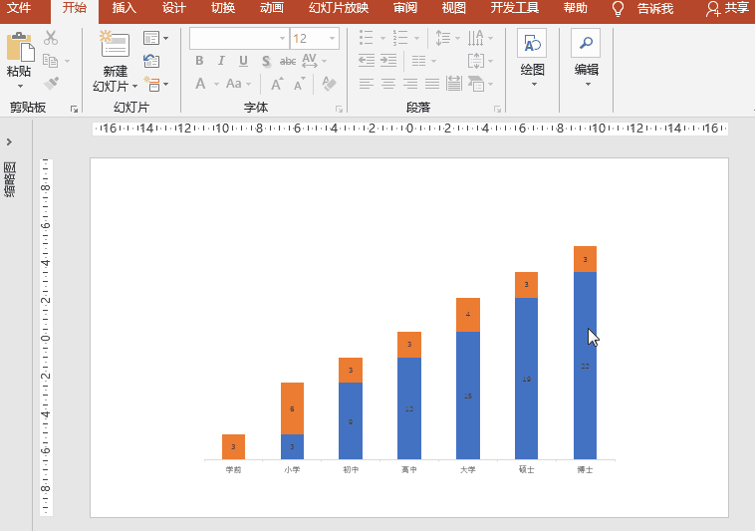Switch to the 插入 tab
The image size is (755, 531).
[x=125, y=8]
